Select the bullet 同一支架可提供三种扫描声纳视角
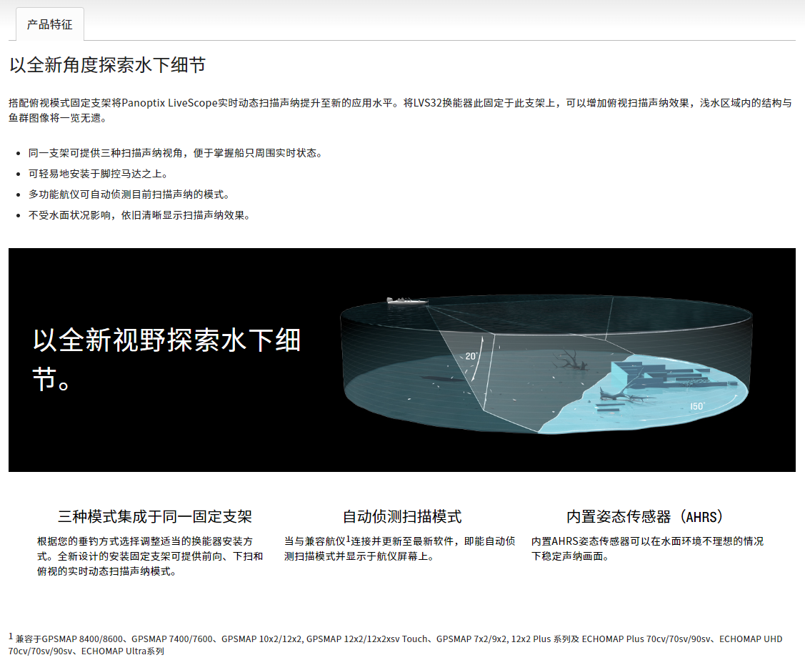Image resolution: width=805 pixels, height=665 pixels. tap(175, 153)
